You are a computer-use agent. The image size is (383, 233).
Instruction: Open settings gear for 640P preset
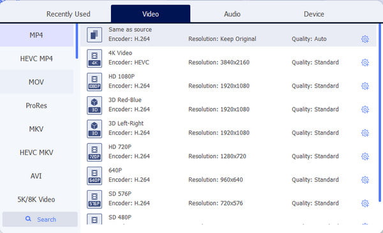(365, 180)
